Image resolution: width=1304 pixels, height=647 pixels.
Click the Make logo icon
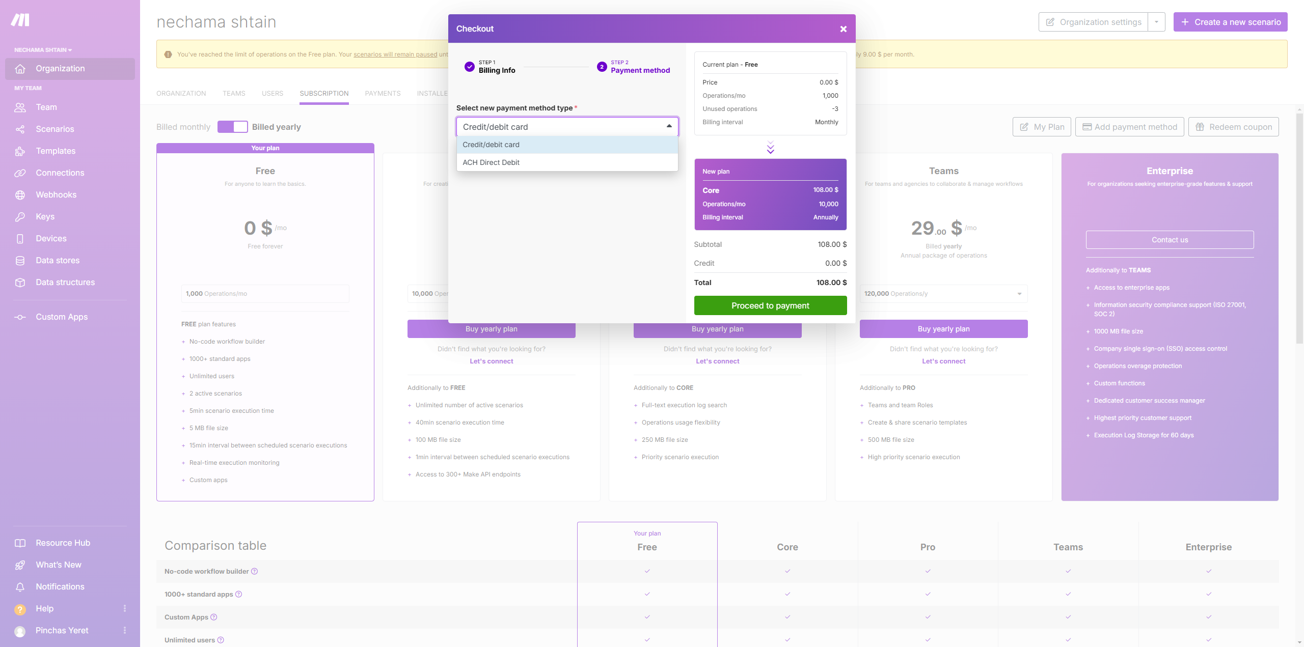coord(20,20)
